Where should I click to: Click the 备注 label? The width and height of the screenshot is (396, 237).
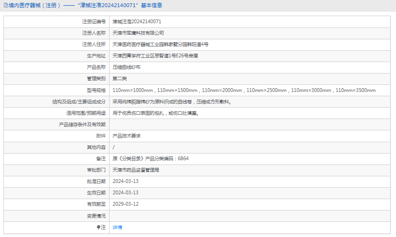101,158
